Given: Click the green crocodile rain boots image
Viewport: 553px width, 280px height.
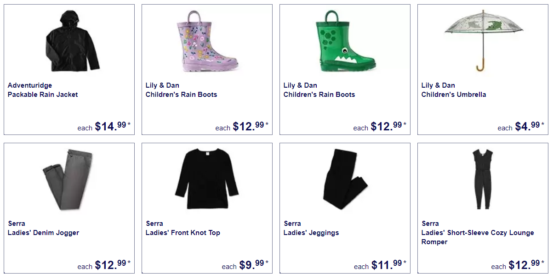Looking at the screenshot, I should (345, 41).
